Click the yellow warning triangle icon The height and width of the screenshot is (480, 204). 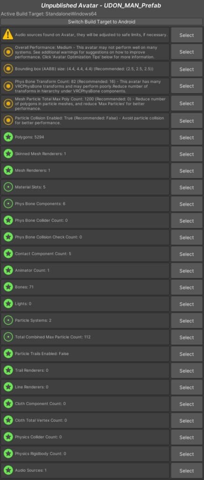8,35
